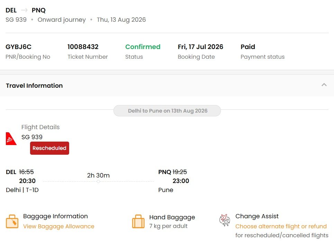Click the SpiceJet airline logo icon

[x=11, y=139]
